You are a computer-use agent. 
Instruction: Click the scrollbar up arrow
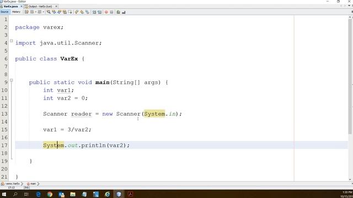coord(350,17)
